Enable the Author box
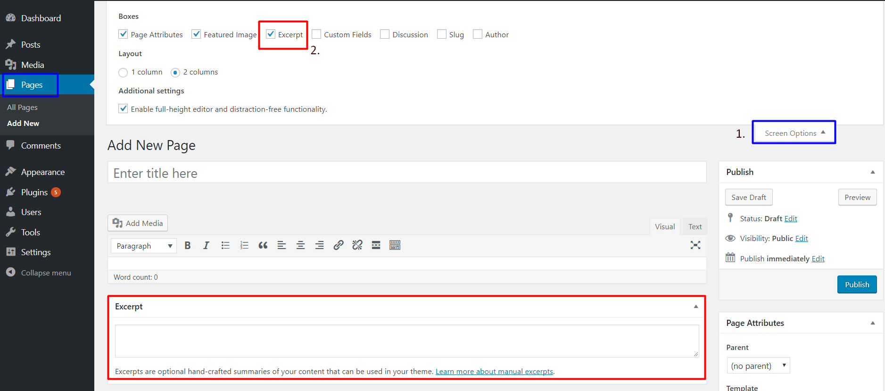Screen dimensions: 885x391 (x=478, y=34)
